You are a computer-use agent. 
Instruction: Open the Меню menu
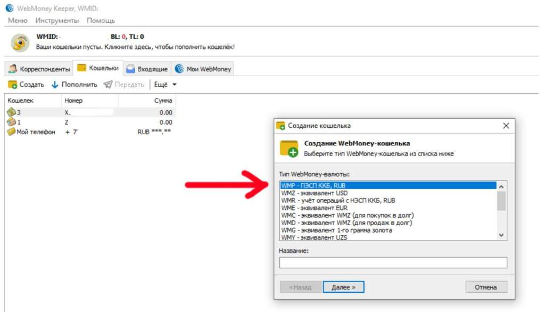18,20
